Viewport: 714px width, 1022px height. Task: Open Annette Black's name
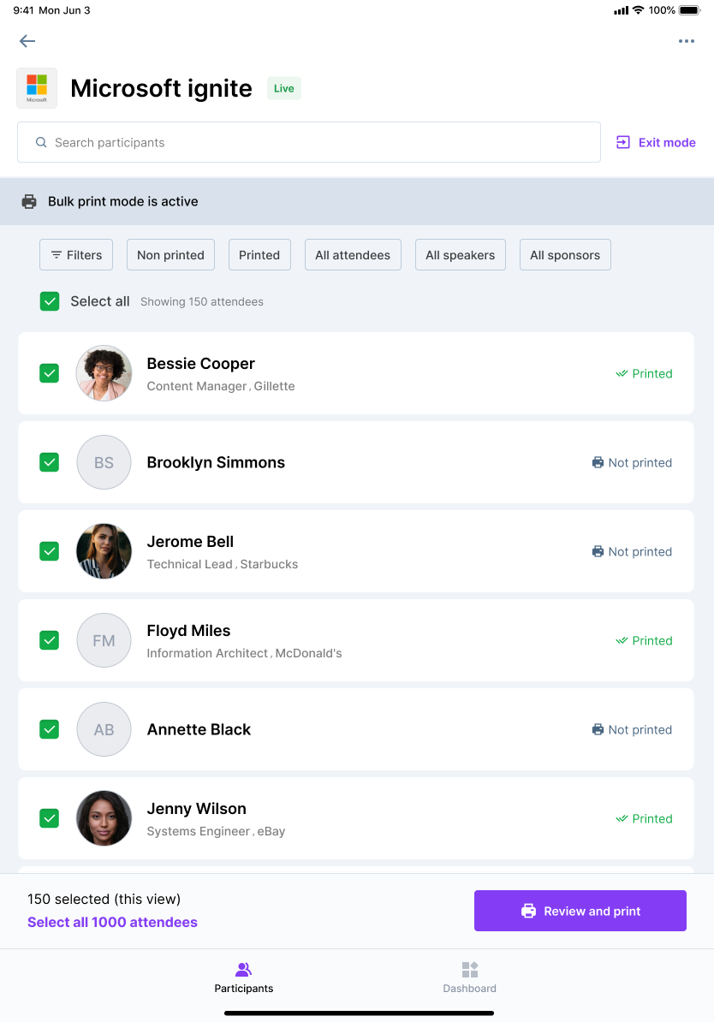tap(199, 729)
